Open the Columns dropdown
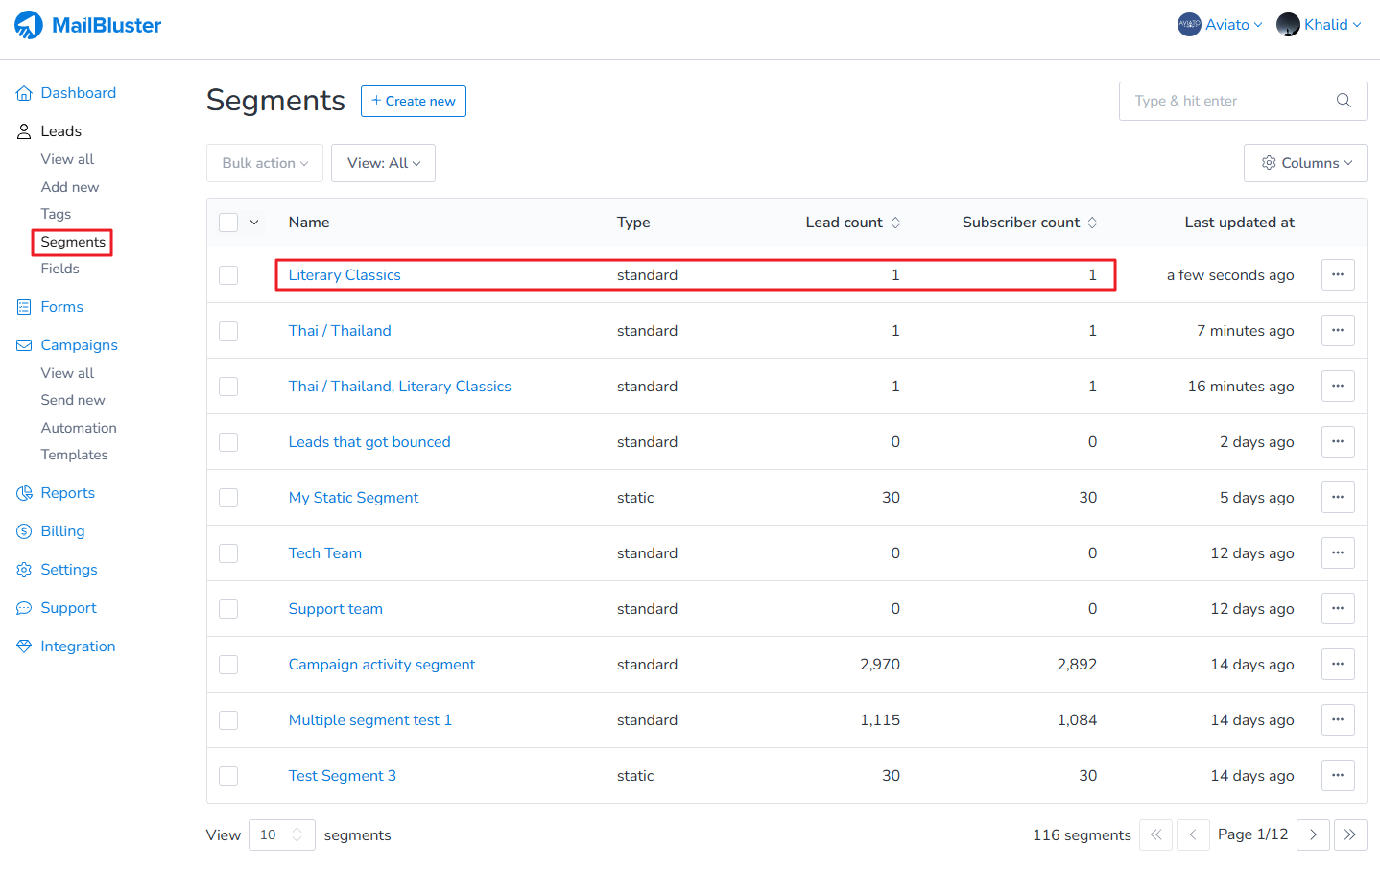This screenshot has height=869, width=1380. pyautogui.click(x=1305, y=163)
